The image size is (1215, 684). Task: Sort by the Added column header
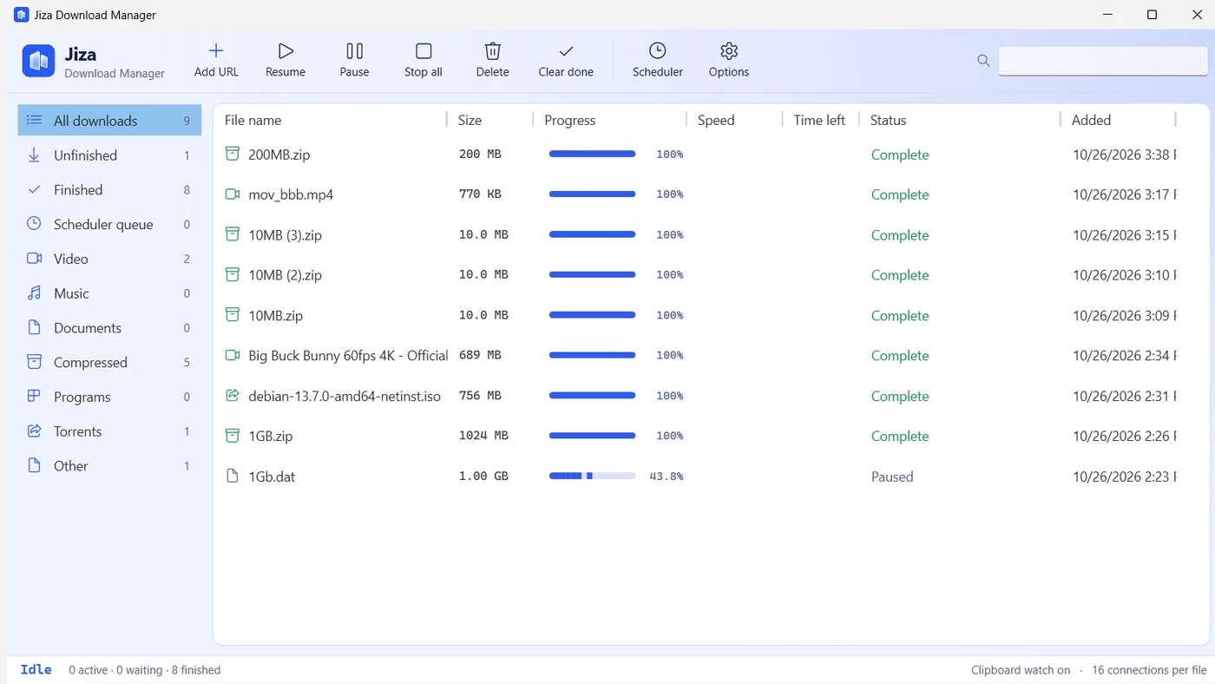(x=1091, y=120)
